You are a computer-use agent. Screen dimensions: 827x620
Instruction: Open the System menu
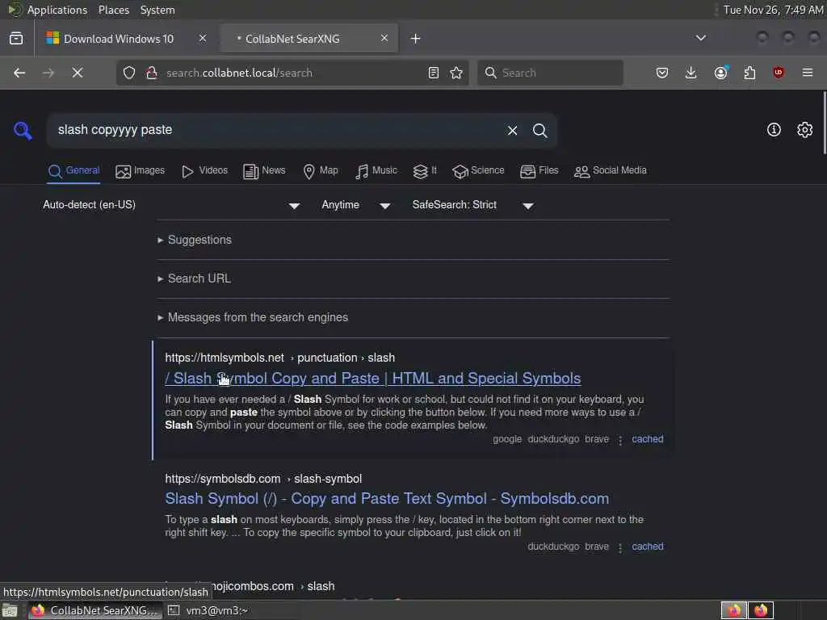[157, 10]
